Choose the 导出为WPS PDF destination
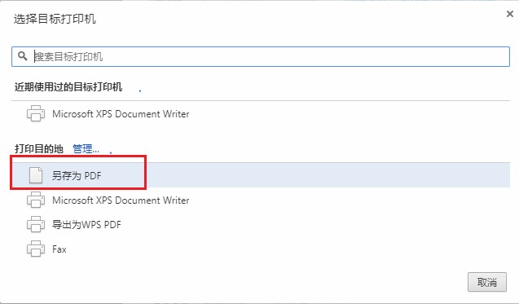 pos(86,224)
